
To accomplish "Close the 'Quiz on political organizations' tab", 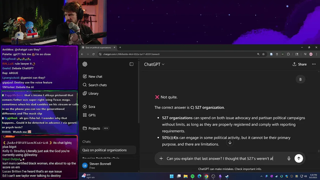I will coord(114,47).
